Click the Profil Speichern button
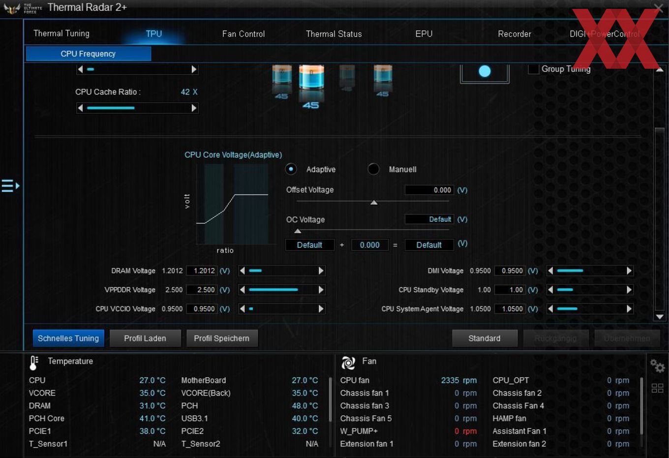Viewport: 669px width, 458px height. click(222, 338)
